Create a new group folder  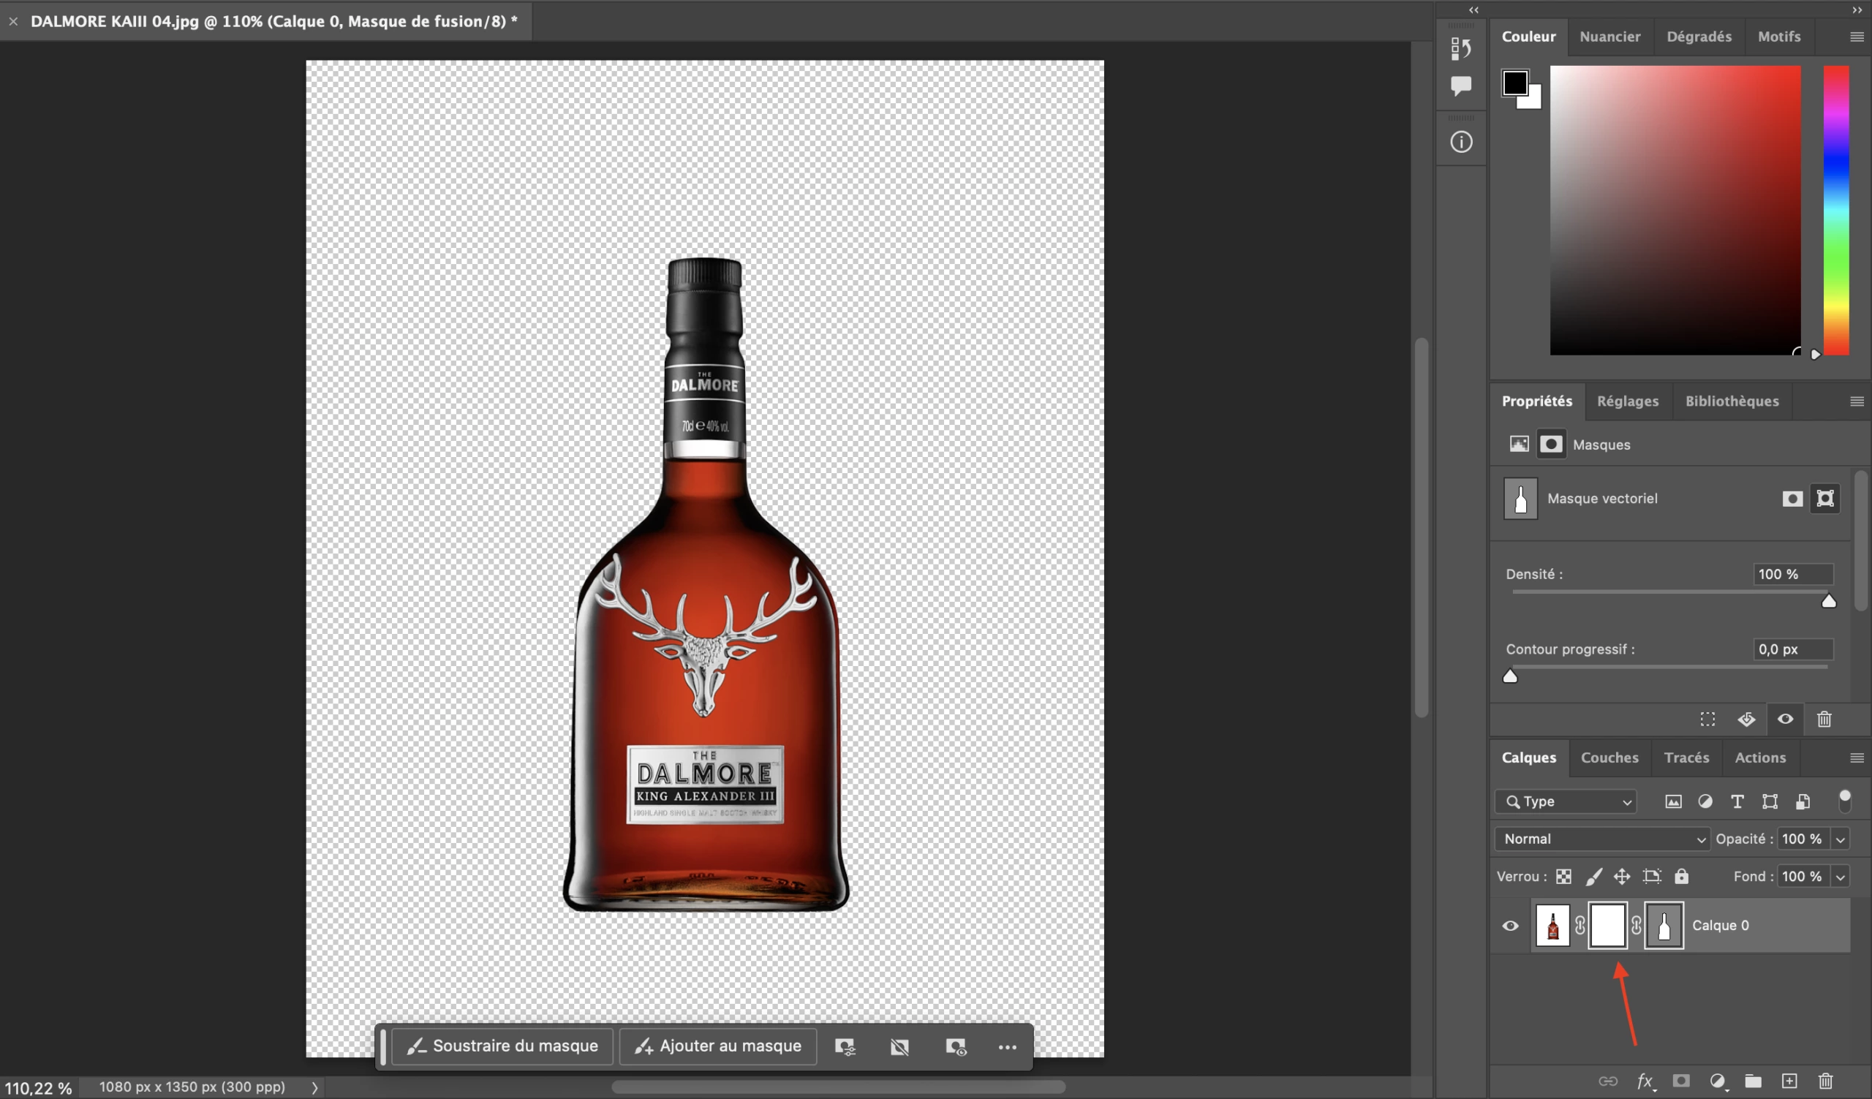click(x=1752, y=1081)
